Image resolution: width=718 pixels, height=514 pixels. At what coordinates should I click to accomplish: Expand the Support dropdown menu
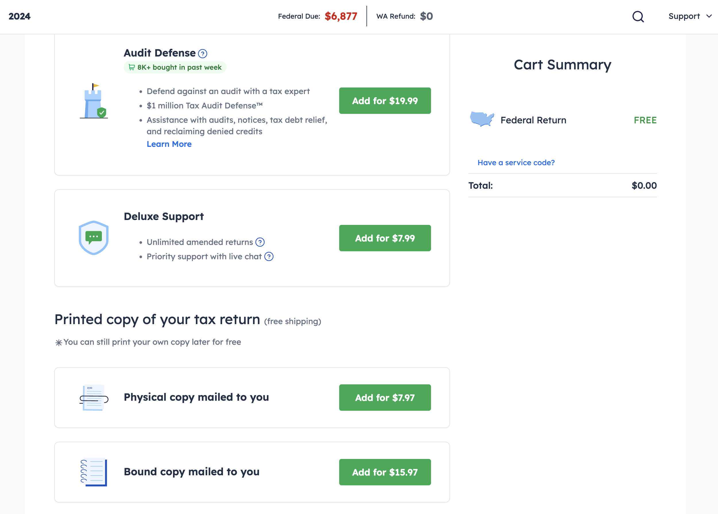point(690,16)
